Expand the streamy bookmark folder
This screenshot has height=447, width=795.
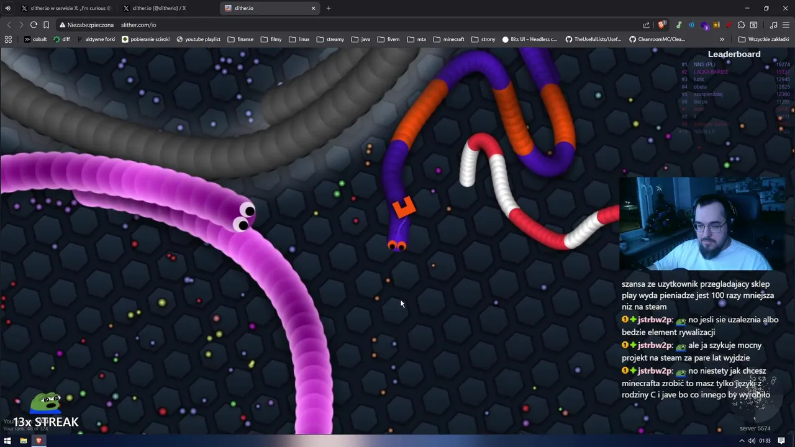(330, 39)
